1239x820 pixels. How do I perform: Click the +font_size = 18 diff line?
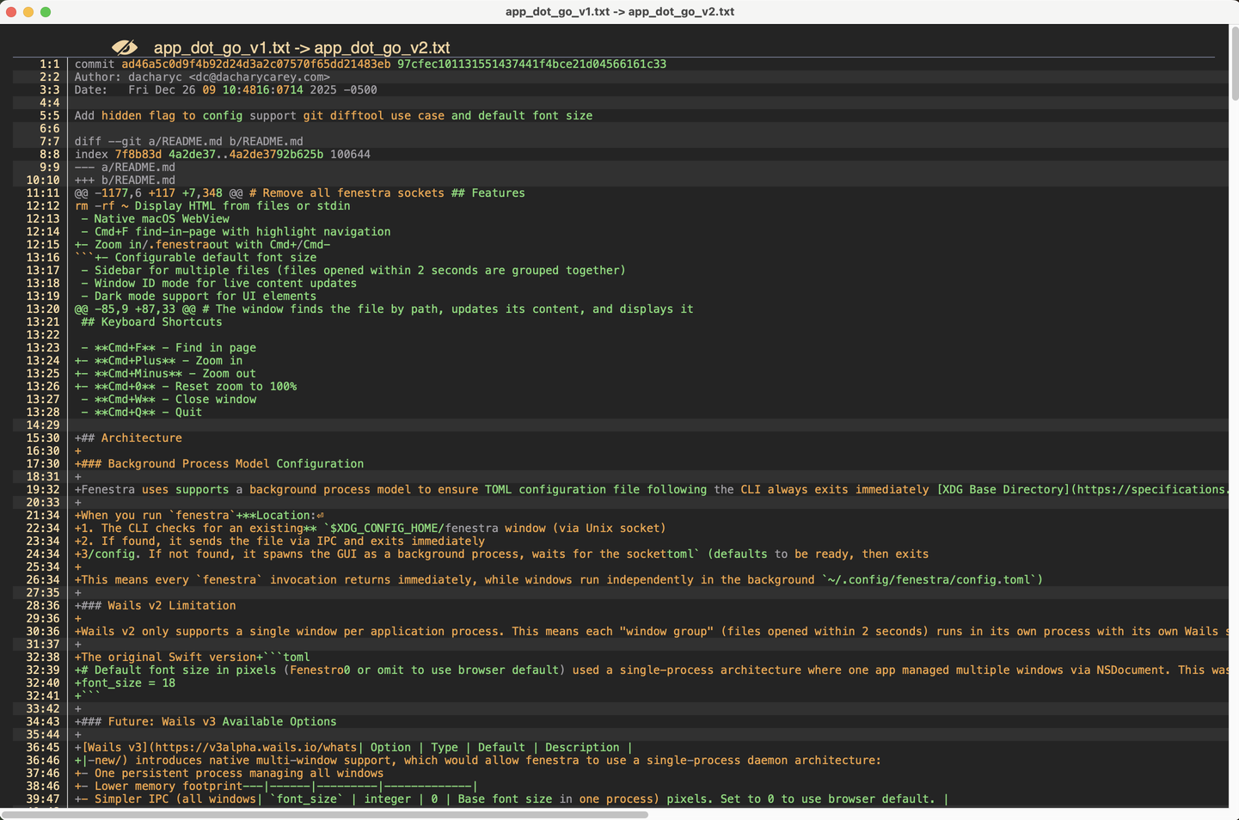(125, 682)
